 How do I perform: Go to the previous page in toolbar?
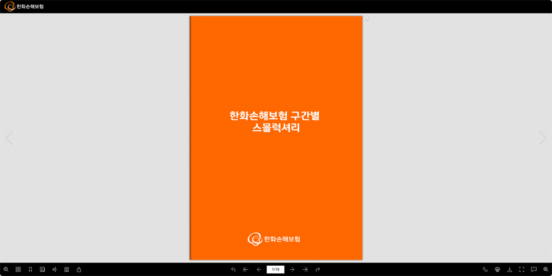(259, 269)
